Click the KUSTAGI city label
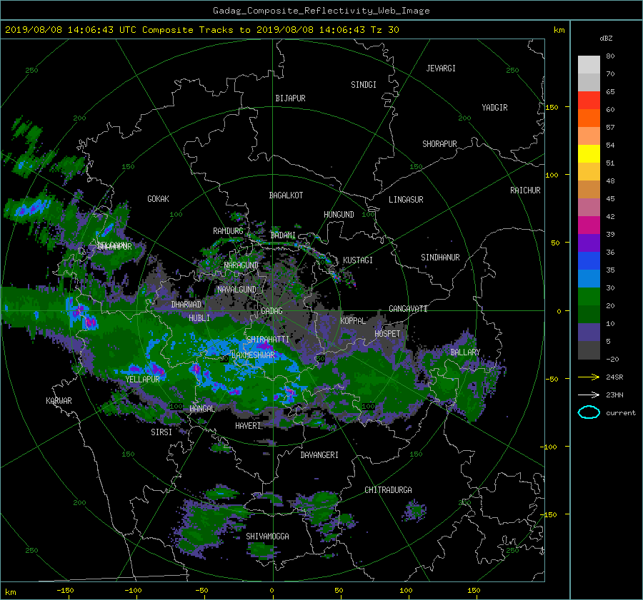This screenshot has height=600, width=643. [x=358, y=260]
